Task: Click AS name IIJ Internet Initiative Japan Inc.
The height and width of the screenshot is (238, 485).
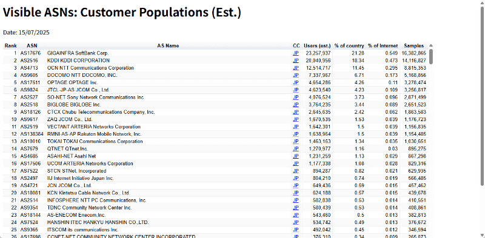Action: [x=81, y=178]
